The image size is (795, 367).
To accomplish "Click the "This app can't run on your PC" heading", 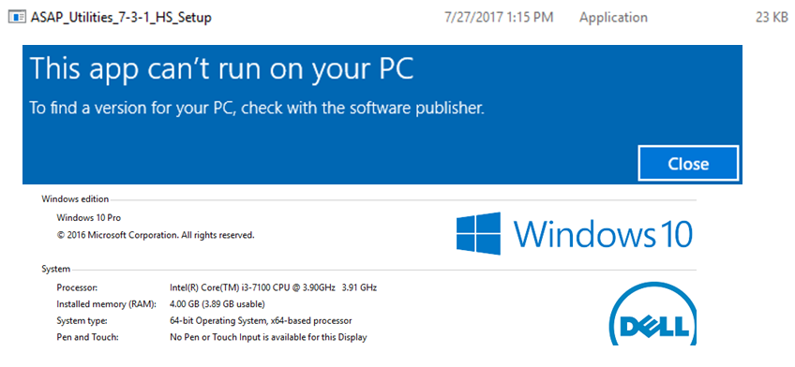I will [222, 69].
